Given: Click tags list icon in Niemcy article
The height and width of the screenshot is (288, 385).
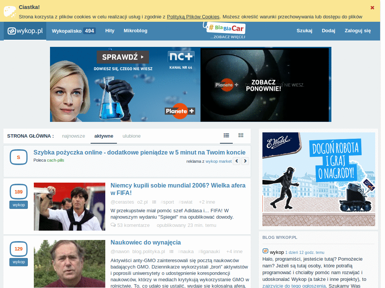Looking at the screenshot, I should click(154, 202).
